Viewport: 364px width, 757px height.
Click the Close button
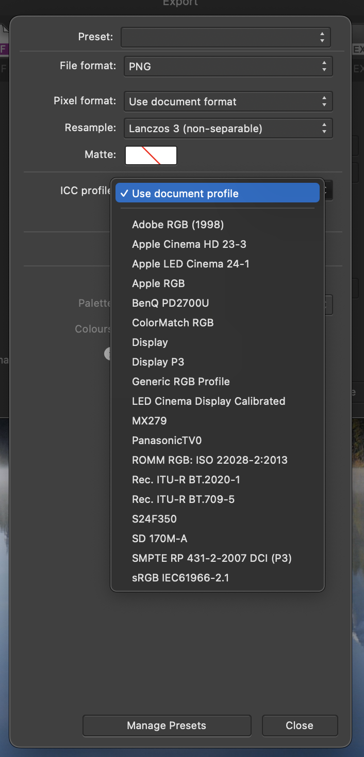300,726
